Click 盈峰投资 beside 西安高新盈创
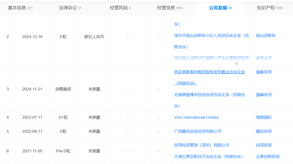This screenshot has height=164, width=293. pos(264,72)
